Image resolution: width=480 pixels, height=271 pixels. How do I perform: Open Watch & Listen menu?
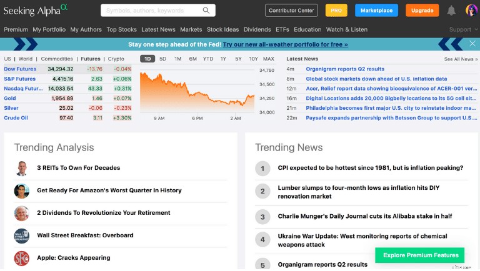347,30
